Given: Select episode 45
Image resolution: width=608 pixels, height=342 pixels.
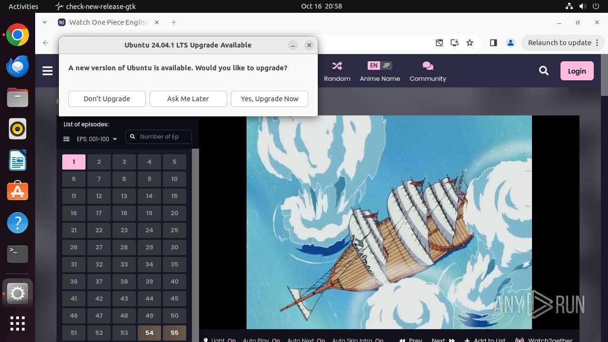Looking at the screenshot, I should click(x=174, y=299).
